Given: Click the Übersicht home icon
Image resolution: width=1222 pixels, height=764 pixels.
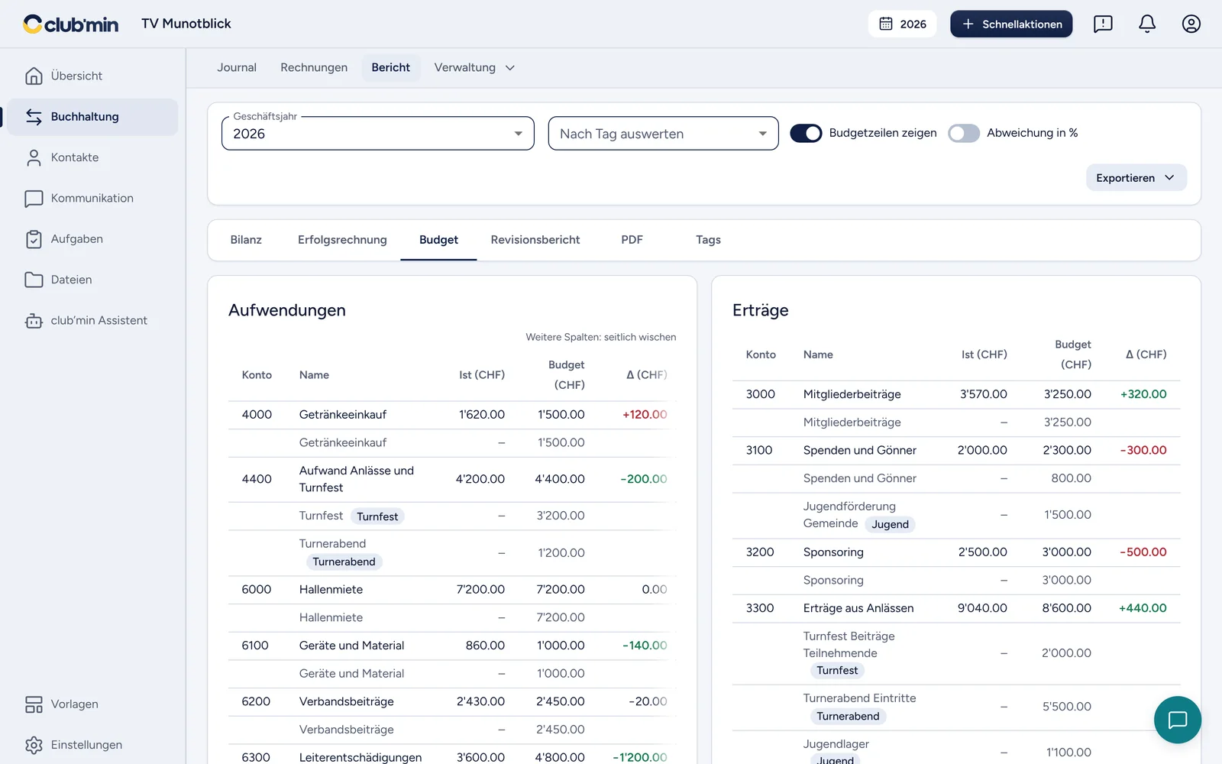Looking at the screenshot, I should pyautogui.click(x=34, y=76).
